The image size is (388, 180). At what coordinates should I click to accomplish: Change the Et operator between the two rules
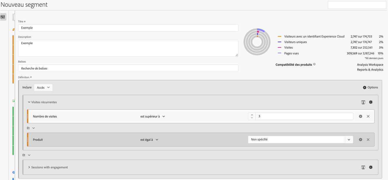click(x=31, y=128)
